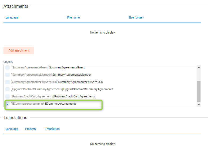Image resolution: width=208 pixels, height=150 pixels.
Task: Sort translations by Translation column
Action: (52, 129)
